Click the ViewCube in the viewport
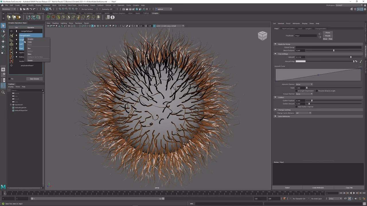Viewport: 367px width, 206px height. point(262,36)
